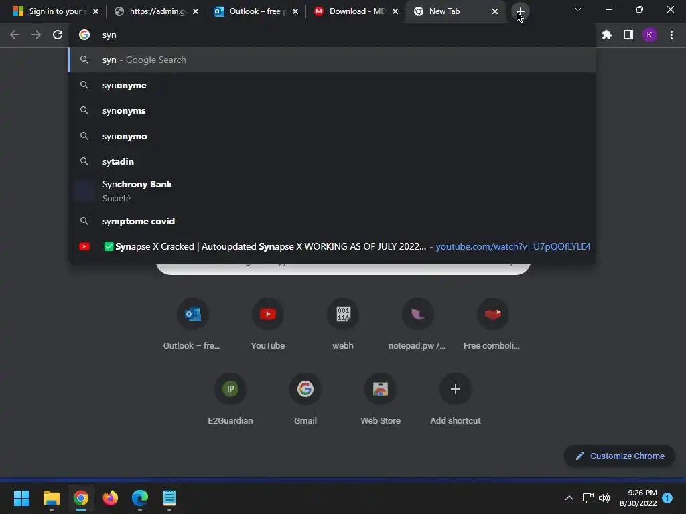Open the notification badge in tray
This screenshot has width=686, height=514.
(667, 498)
